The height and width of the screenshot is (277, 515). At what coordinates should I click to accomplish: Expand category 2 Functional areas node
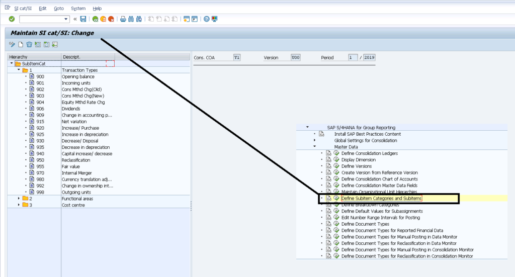tap(19, 198)
